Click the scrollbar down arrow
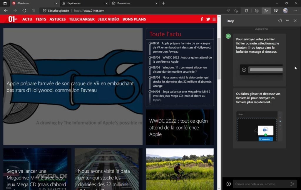The height and width of the screenshot is (190, 301). coord(219,188)
